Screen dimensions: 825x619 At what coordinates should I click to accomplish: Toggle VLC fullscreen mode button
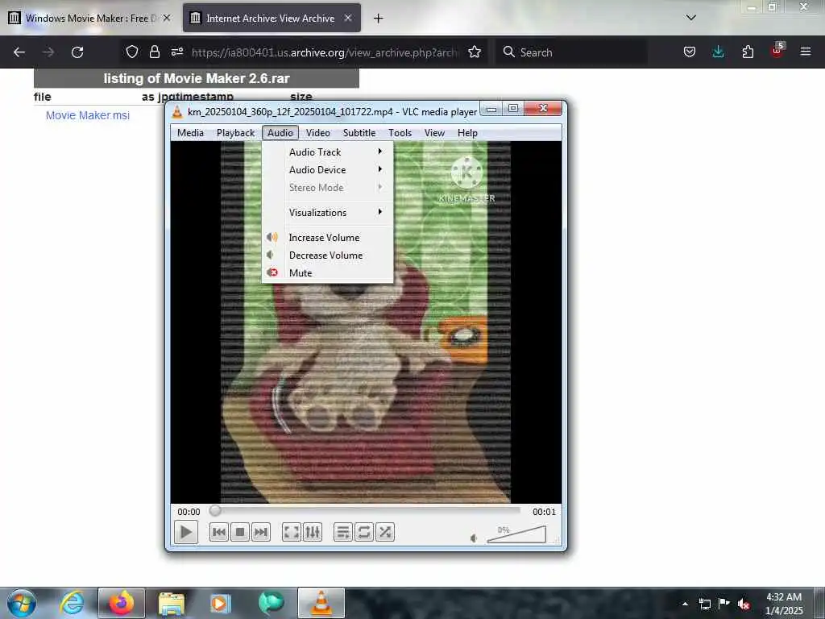click(291, 532)
